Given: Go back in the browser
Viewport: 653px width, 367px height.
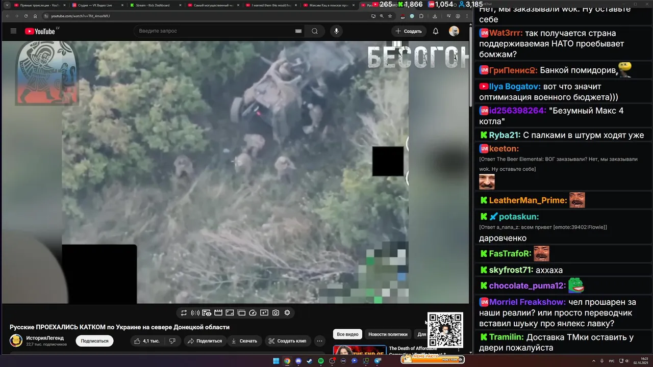Looking at the screenshot, I should [7, 16].
